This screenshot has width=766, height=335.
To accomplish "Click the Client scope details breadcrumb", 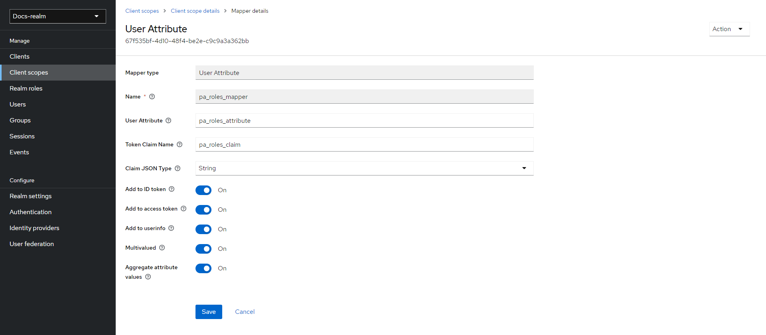I will pyautogui.click(x=195, y=11).
